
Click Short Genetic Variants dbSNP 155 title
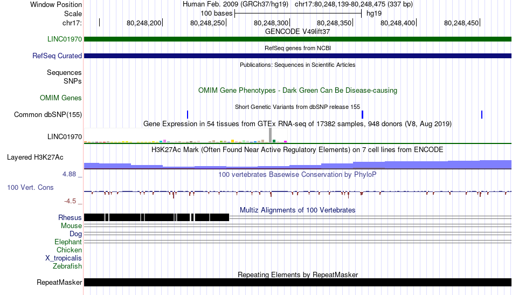(297, 107)
